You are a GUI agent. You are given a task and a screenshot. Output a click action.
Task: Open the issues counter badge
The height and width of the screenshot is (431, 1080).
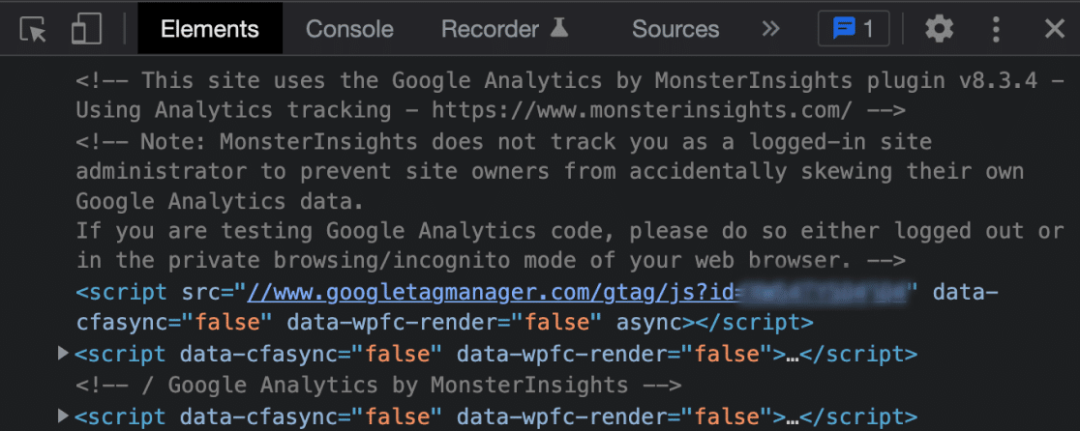click(x=853, y=29)
